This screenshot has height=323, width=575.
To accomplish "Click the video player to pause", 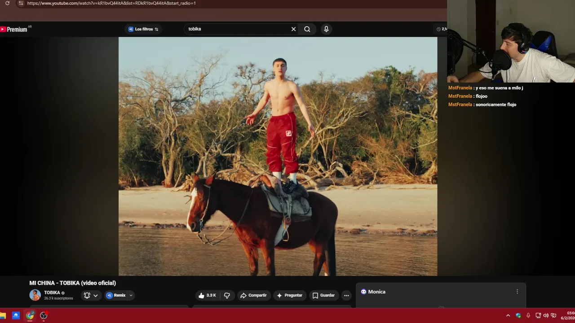I will [278, 156].
